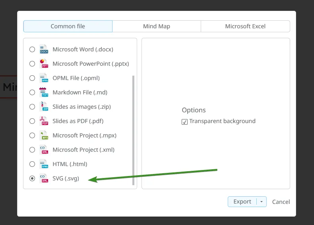Cancel the export dialog
This screenshot has height=225, width=314.
(281, 202)
